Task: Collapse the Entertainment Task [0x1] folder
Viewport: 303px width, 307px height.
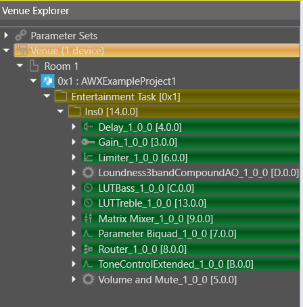Action: [47, 96]
